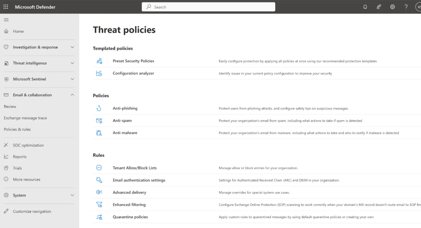The height and width of the screenshot is (228, 421).
Task: Click the Anti-malware bug icon
Action: click(x=99, y=133)
